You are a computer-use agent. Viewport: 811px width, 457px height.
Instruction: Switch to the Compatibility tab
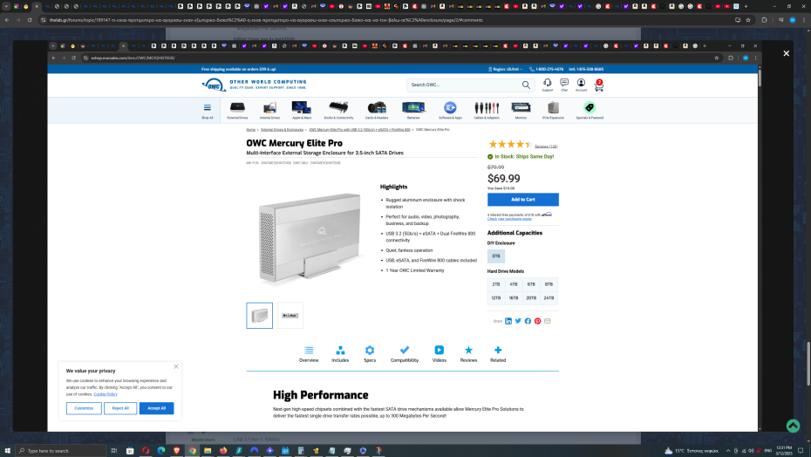[405, 354]
